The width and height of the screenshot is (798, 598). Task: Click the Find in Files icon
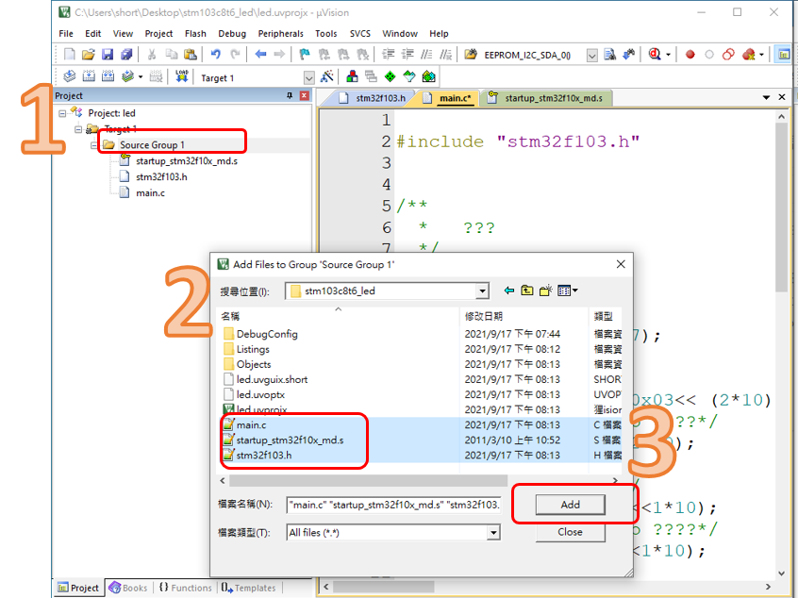click(x=471, y=55)
